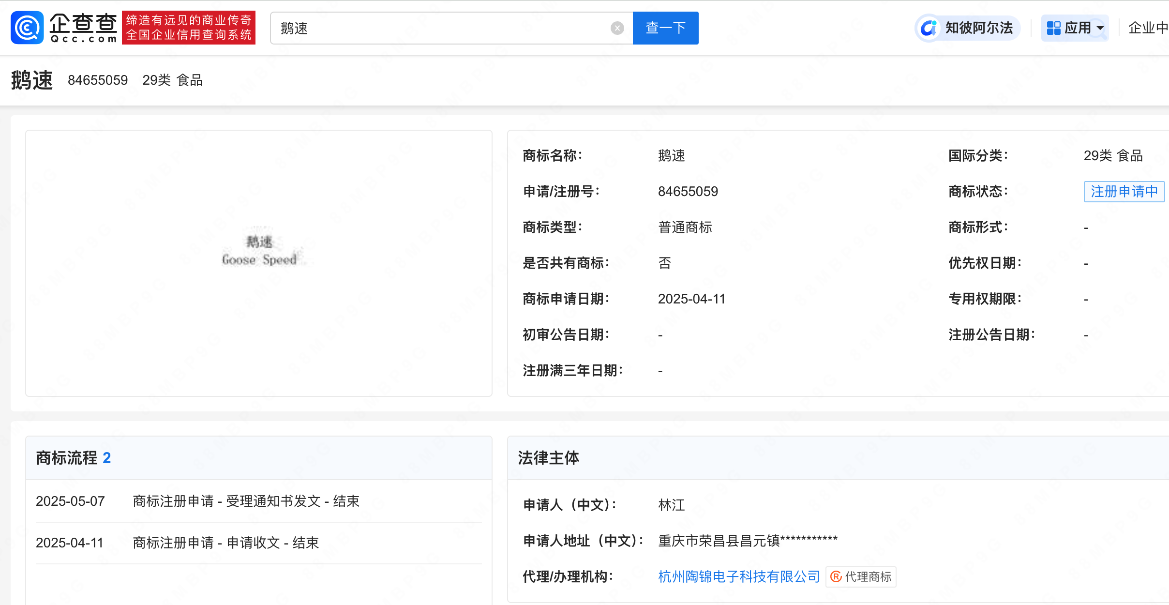Clear the search box with the X icon
This screenshot has height=605, width=1169.
tap(617, 28)
